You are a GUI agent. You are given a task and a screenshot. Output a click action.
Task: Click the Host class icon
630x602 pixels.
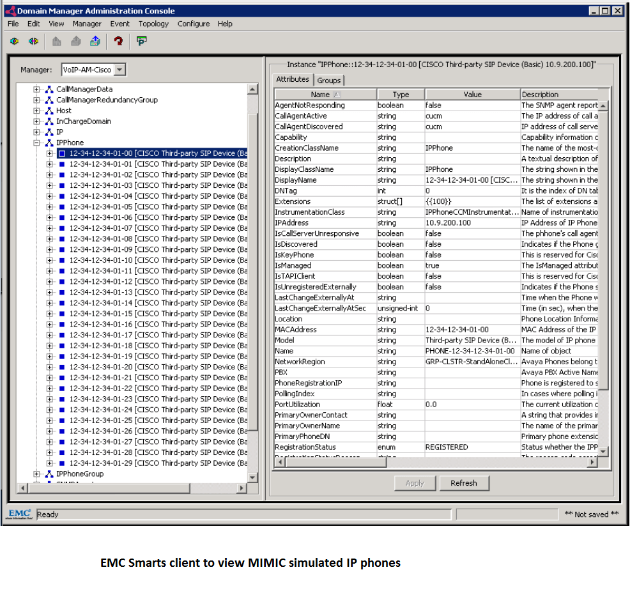pyautogui.click(x=49, y=111)
